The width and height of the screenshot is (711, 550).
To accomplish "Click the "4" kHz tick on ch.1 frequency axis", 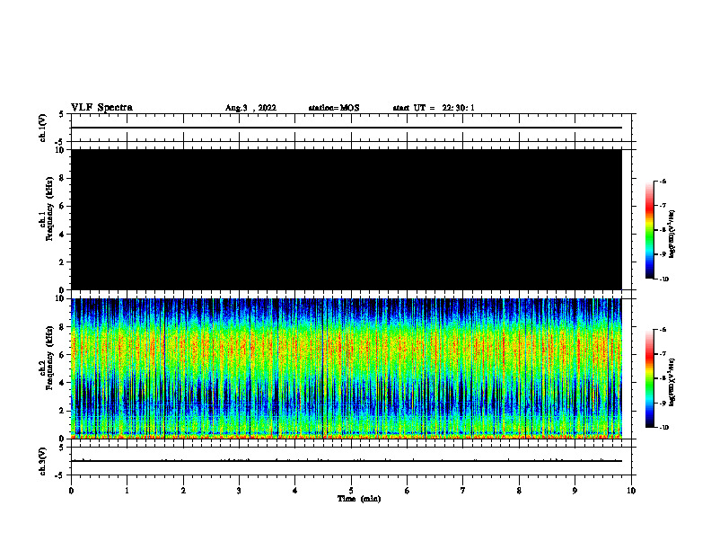I will (x=62, y=235).
